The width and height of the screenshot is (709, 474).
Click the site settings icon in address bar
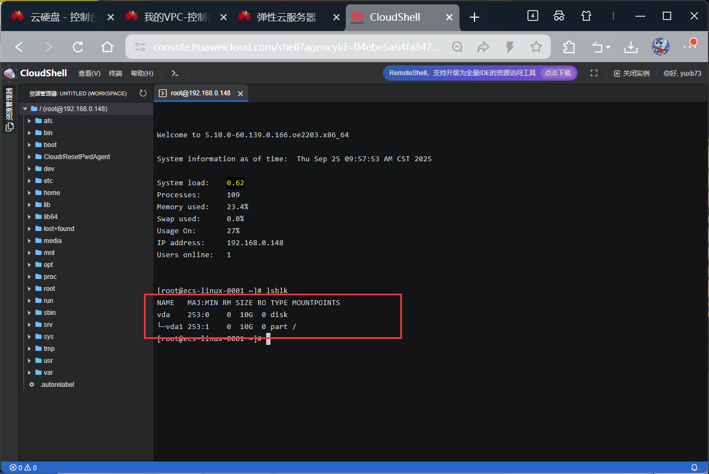coord(140,47)
